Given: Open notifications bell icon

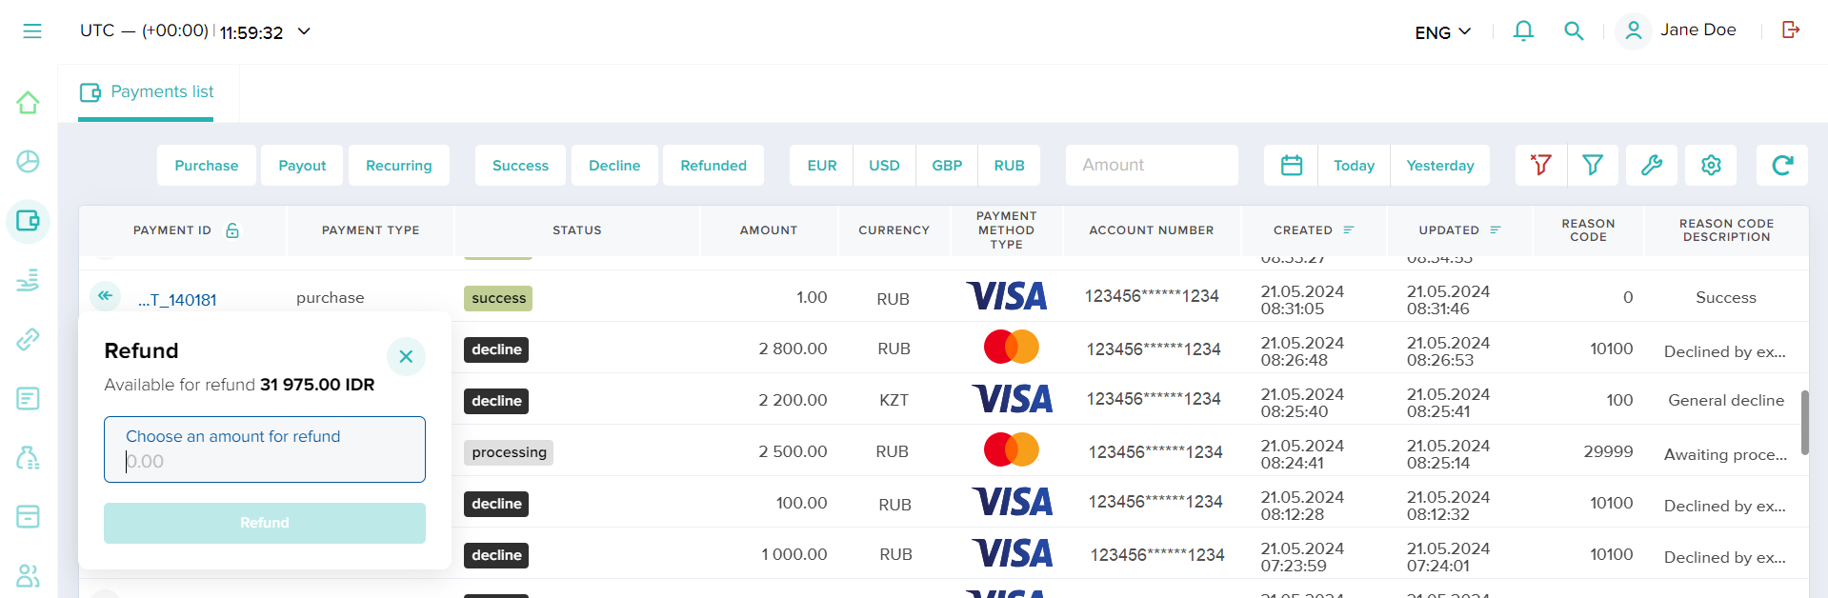Looking at the screenshot, I should point(1523,31).
